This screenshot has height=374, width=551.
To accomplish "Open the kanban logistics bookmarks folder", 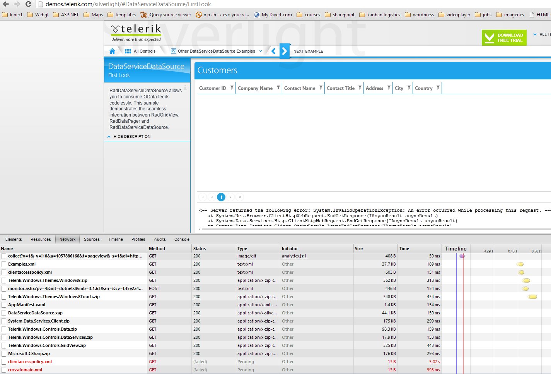I will (x=380, y=15).
